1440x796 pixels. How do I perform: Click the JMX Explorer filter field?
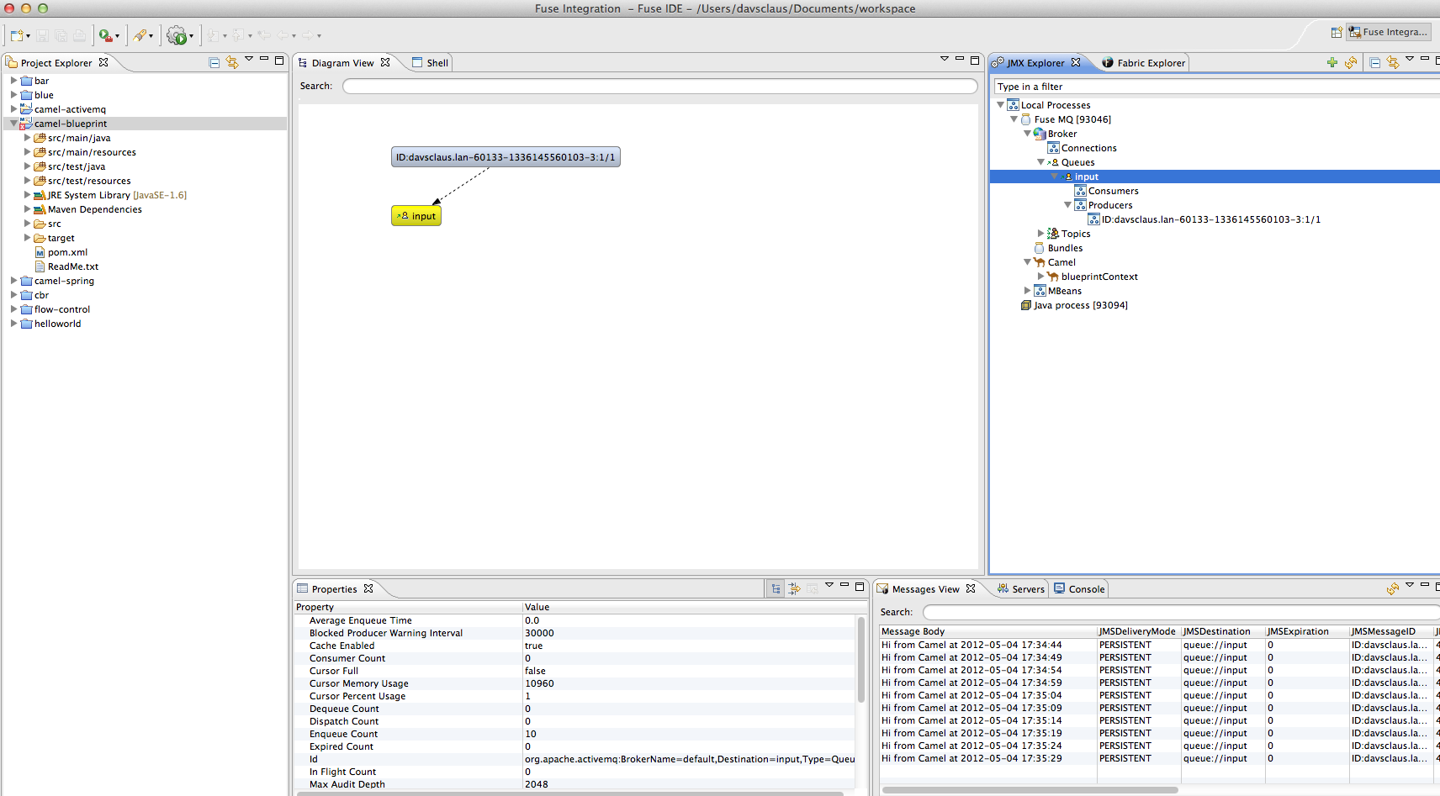coord(1217,87)
